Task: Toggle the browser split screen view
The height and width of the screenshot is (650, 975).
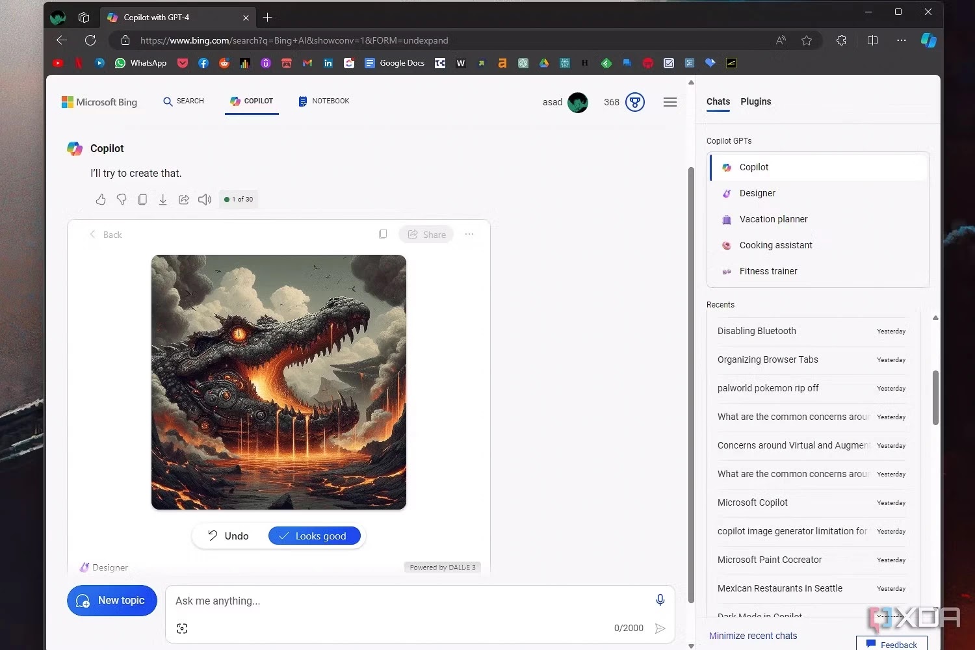Action: tap(872, 40)
